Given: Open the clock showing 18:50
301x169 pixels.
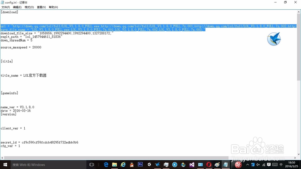Looking at the screenshot, I should pos(292,164).
